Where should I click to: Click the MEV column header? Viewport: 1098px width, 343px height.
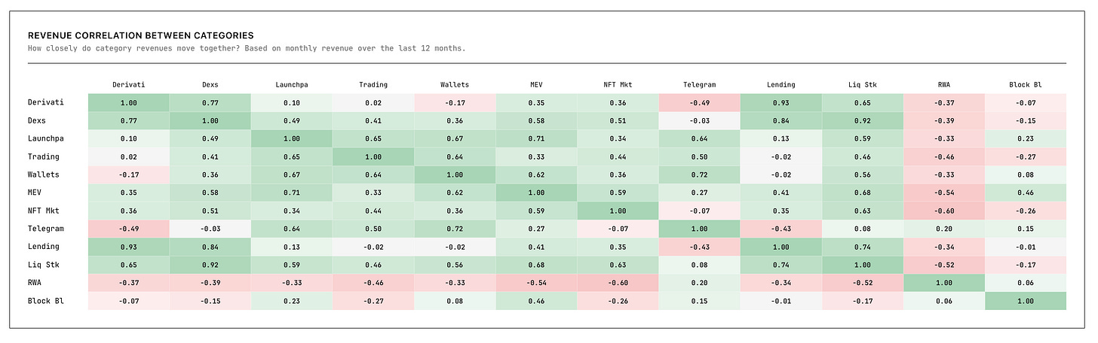536,85
